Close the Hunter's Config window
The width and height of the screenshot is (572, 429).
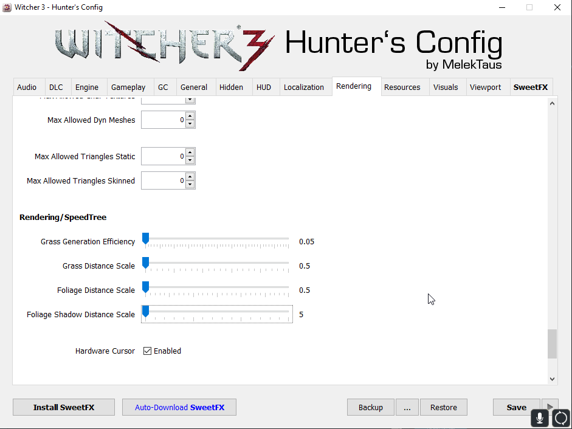(x=557, y=7)
